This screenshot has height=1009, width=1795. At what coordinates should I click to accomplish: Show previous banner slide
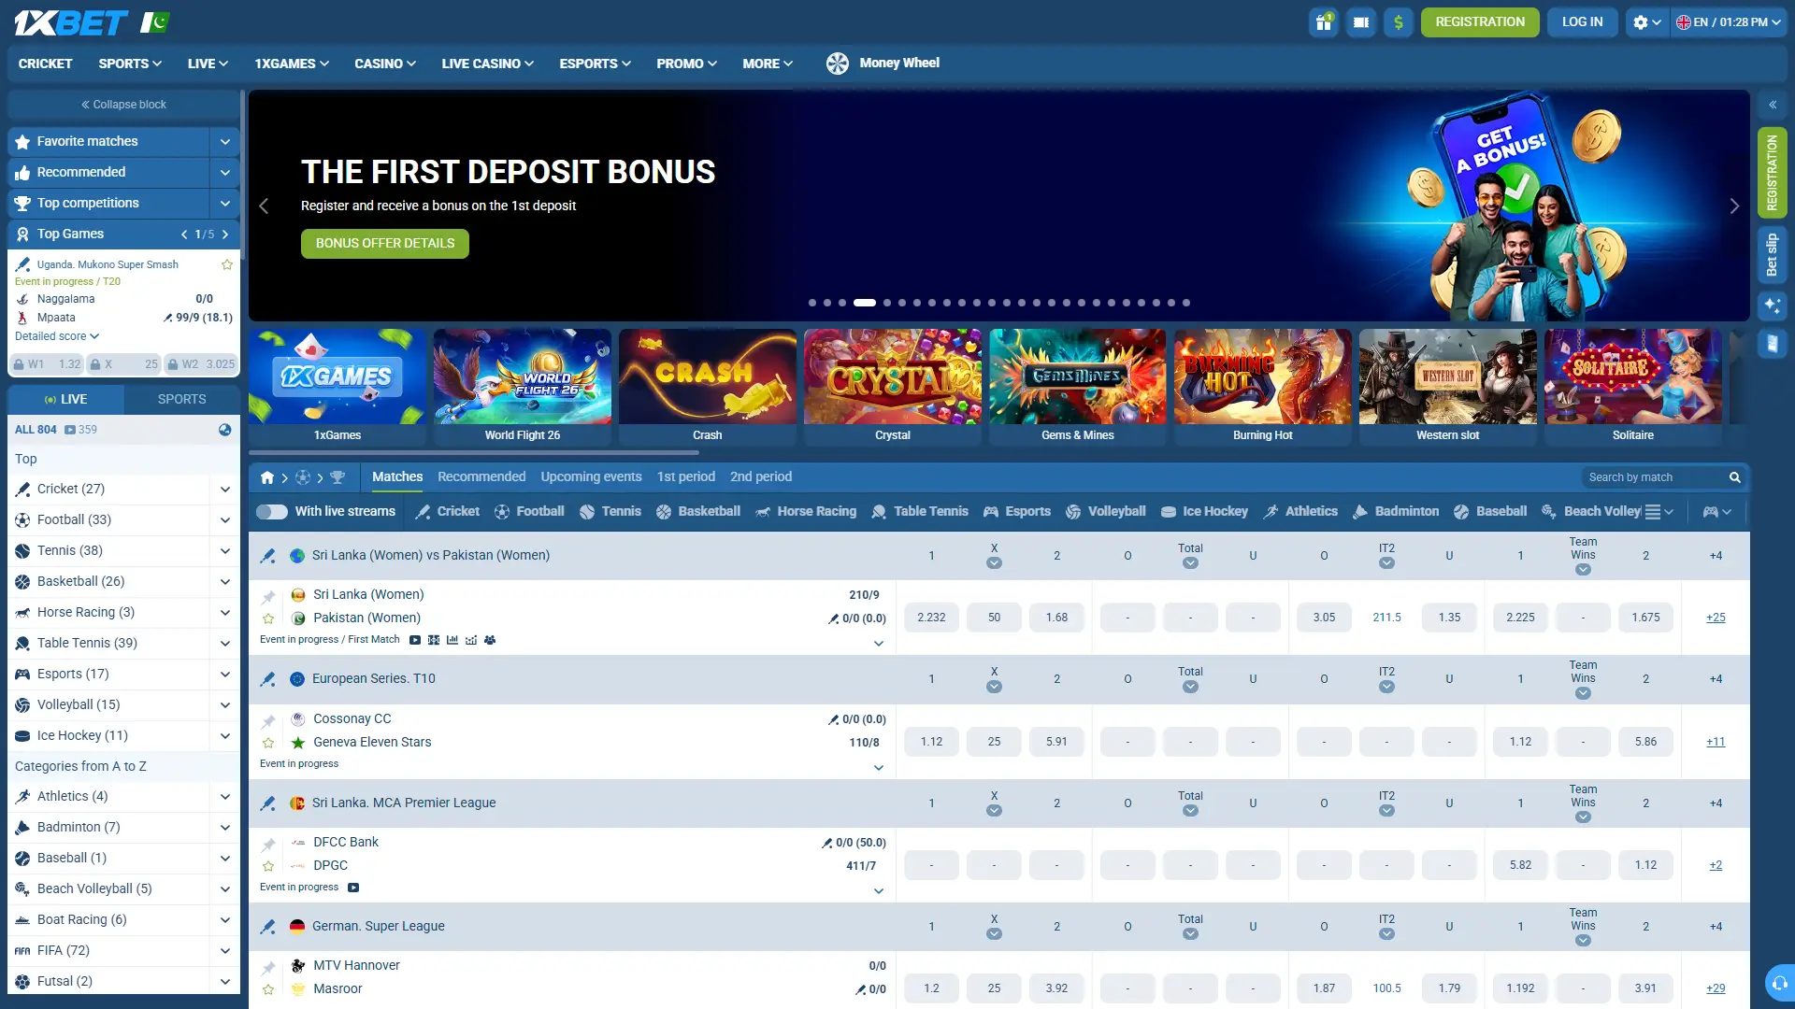264,206
